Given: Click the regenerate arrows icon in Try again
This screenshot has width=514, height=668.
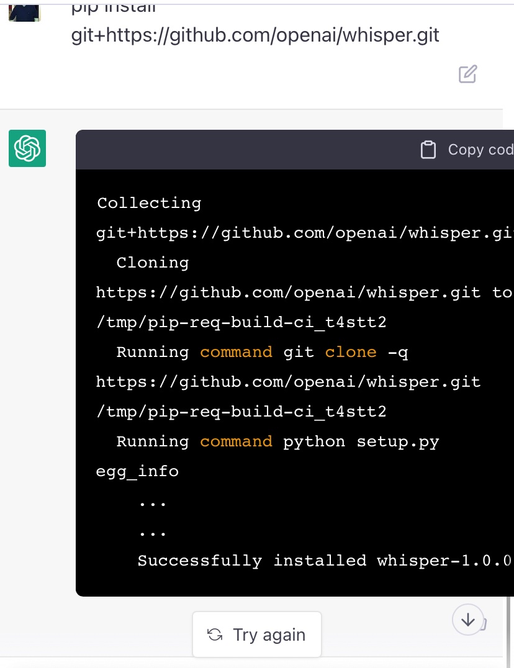Looking at the screenshot, I should [x=215, y=634].
